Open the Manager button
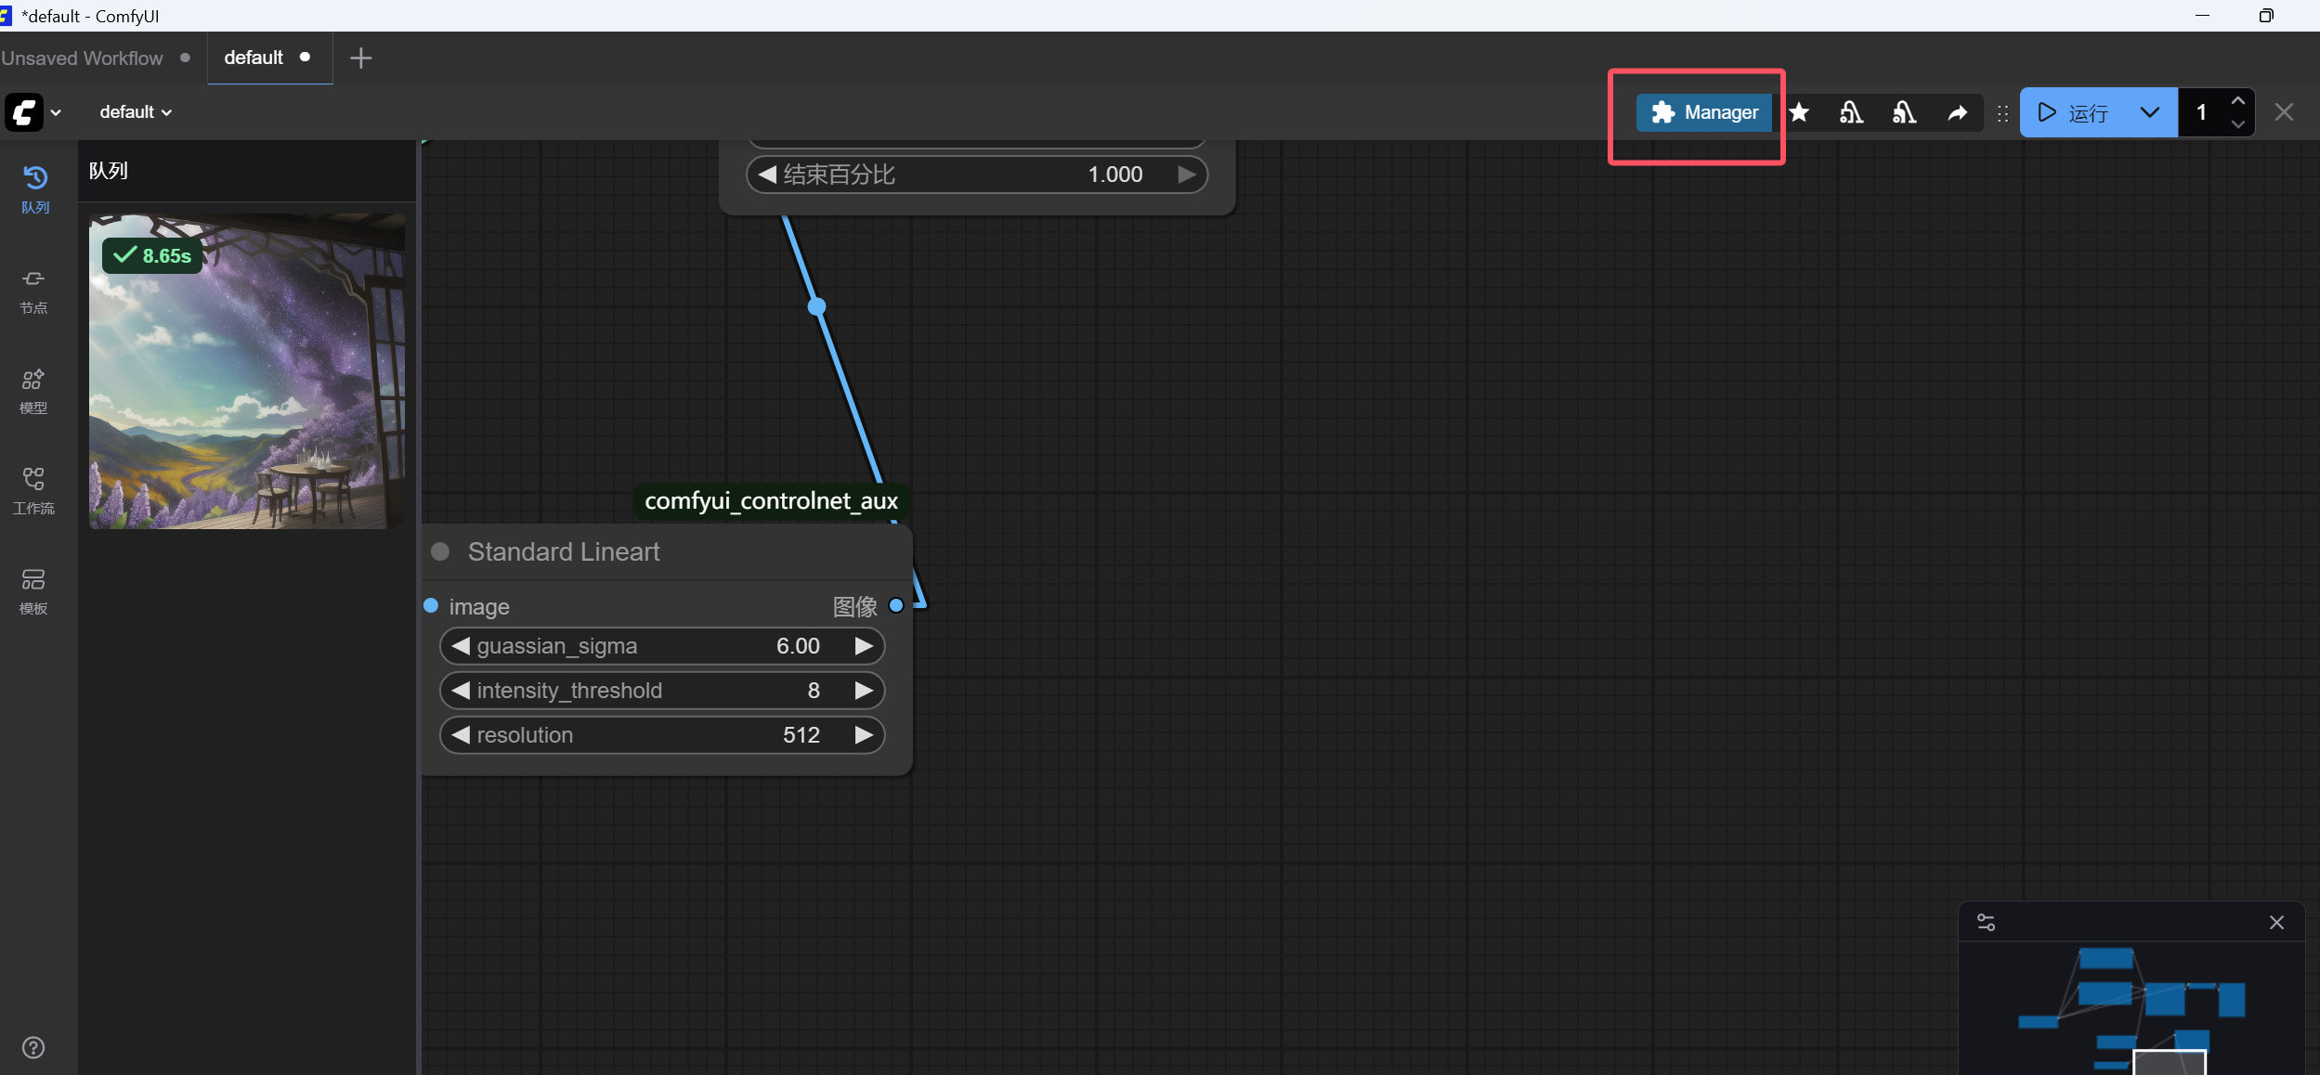The width and height of the screenshot is (2320, 1075). [x=1704, y=112]
